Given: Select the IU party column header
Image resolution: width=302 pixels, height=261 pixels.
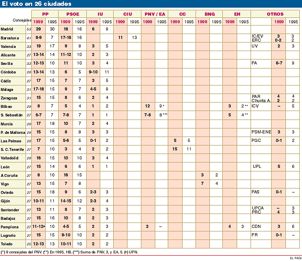Looking at the screenshot, I should point(100,14).
